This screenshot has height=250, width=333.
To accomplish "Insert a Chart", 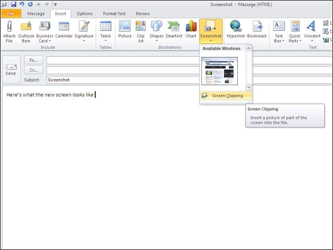I will point(191,30).
